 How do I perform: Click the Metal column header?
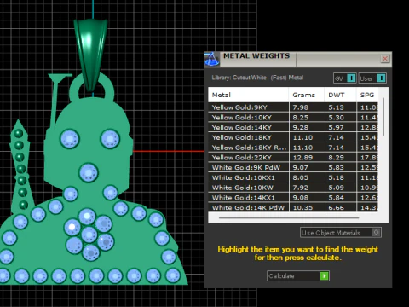pos(249,95)
